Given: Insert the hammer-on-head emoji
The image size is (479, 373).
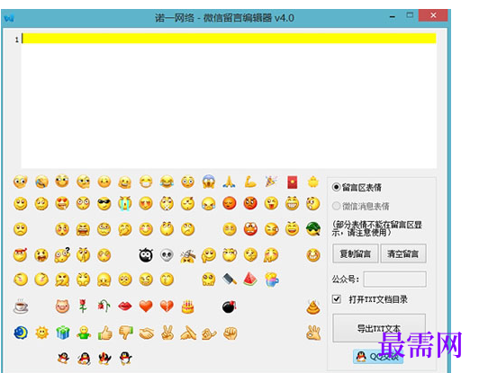Looking at the screenshot, I should (x=187, y=255).
